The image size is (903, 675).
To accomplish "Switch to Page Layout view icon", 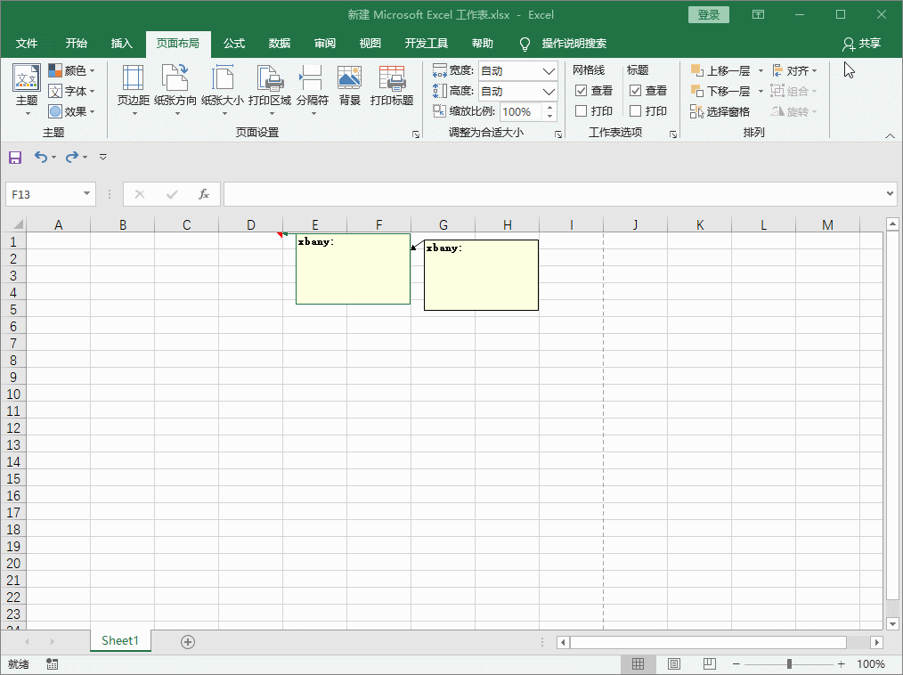I will pyautogui.click(x=674, y=664).
